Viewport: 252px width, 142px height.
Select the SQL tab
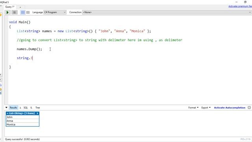[26, 108]
